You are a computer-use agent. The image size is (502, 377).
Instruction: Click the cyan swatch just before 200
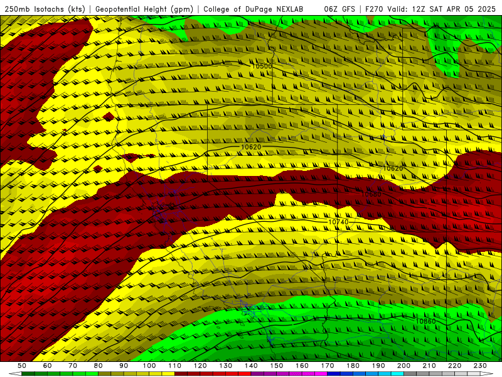coord(397,374)
